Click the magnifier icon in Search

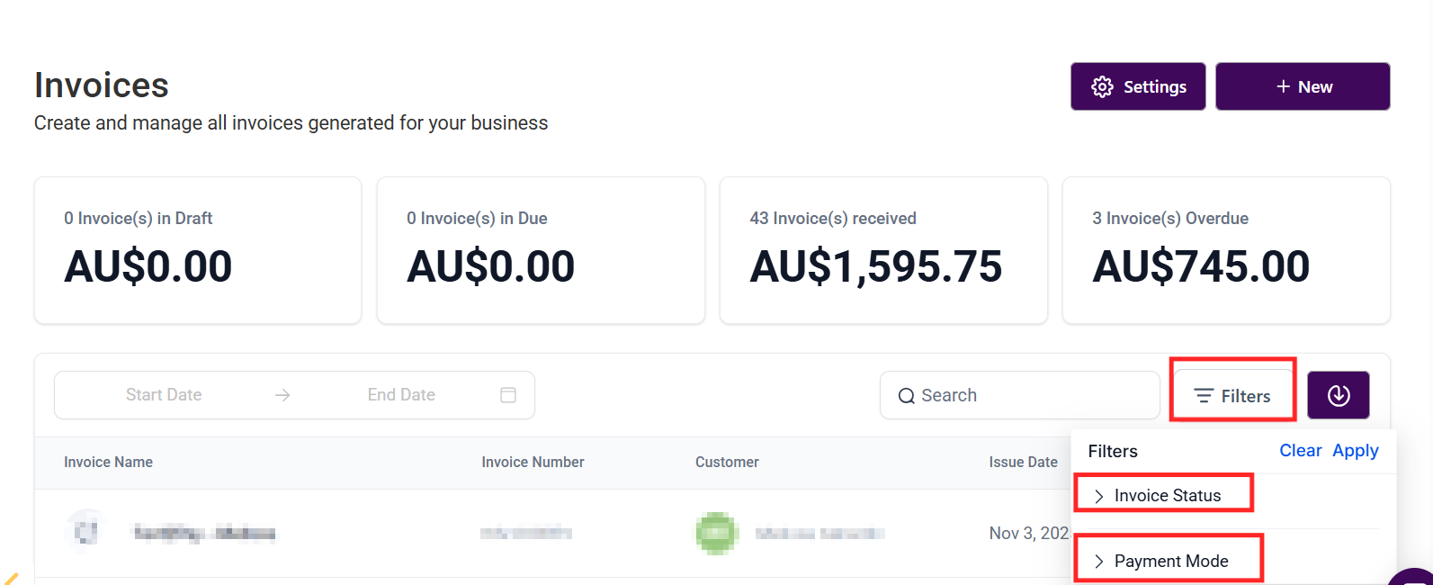[x=906, y=396]
